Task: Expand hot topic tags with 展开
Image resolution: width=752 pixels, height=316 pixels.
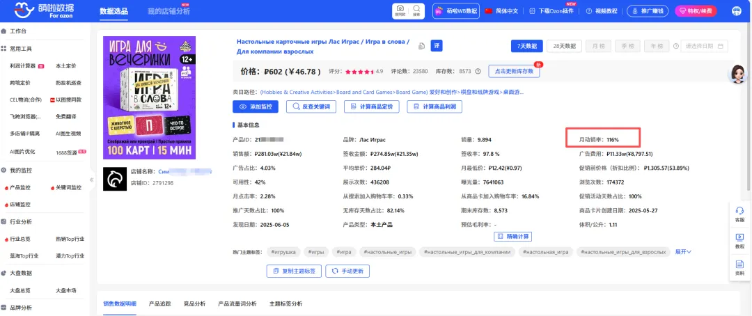Action: (x=682, y=252)
